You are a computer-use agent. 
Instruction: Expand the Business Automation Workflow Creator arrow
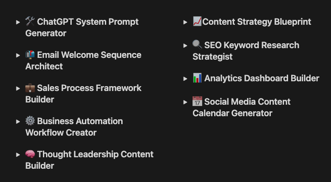coord(18,121)
